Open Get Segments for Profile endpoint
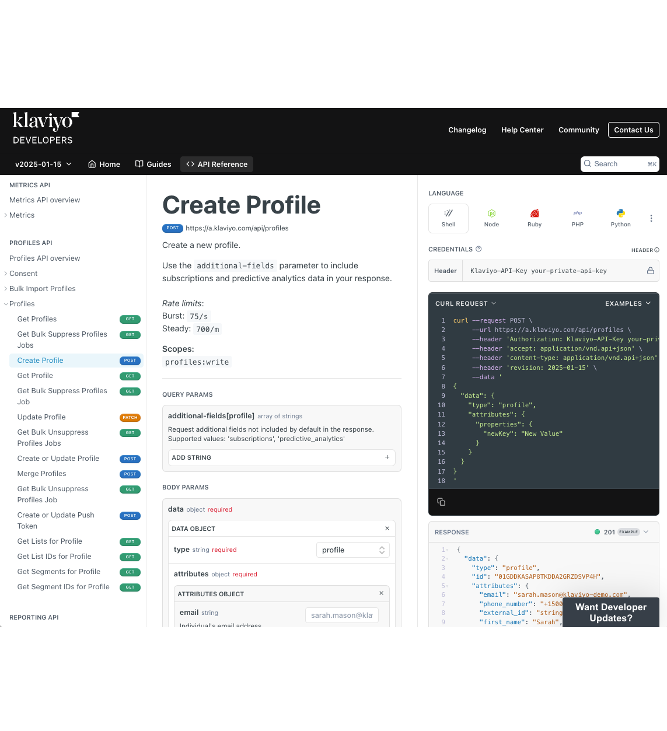 coord(76,572)
